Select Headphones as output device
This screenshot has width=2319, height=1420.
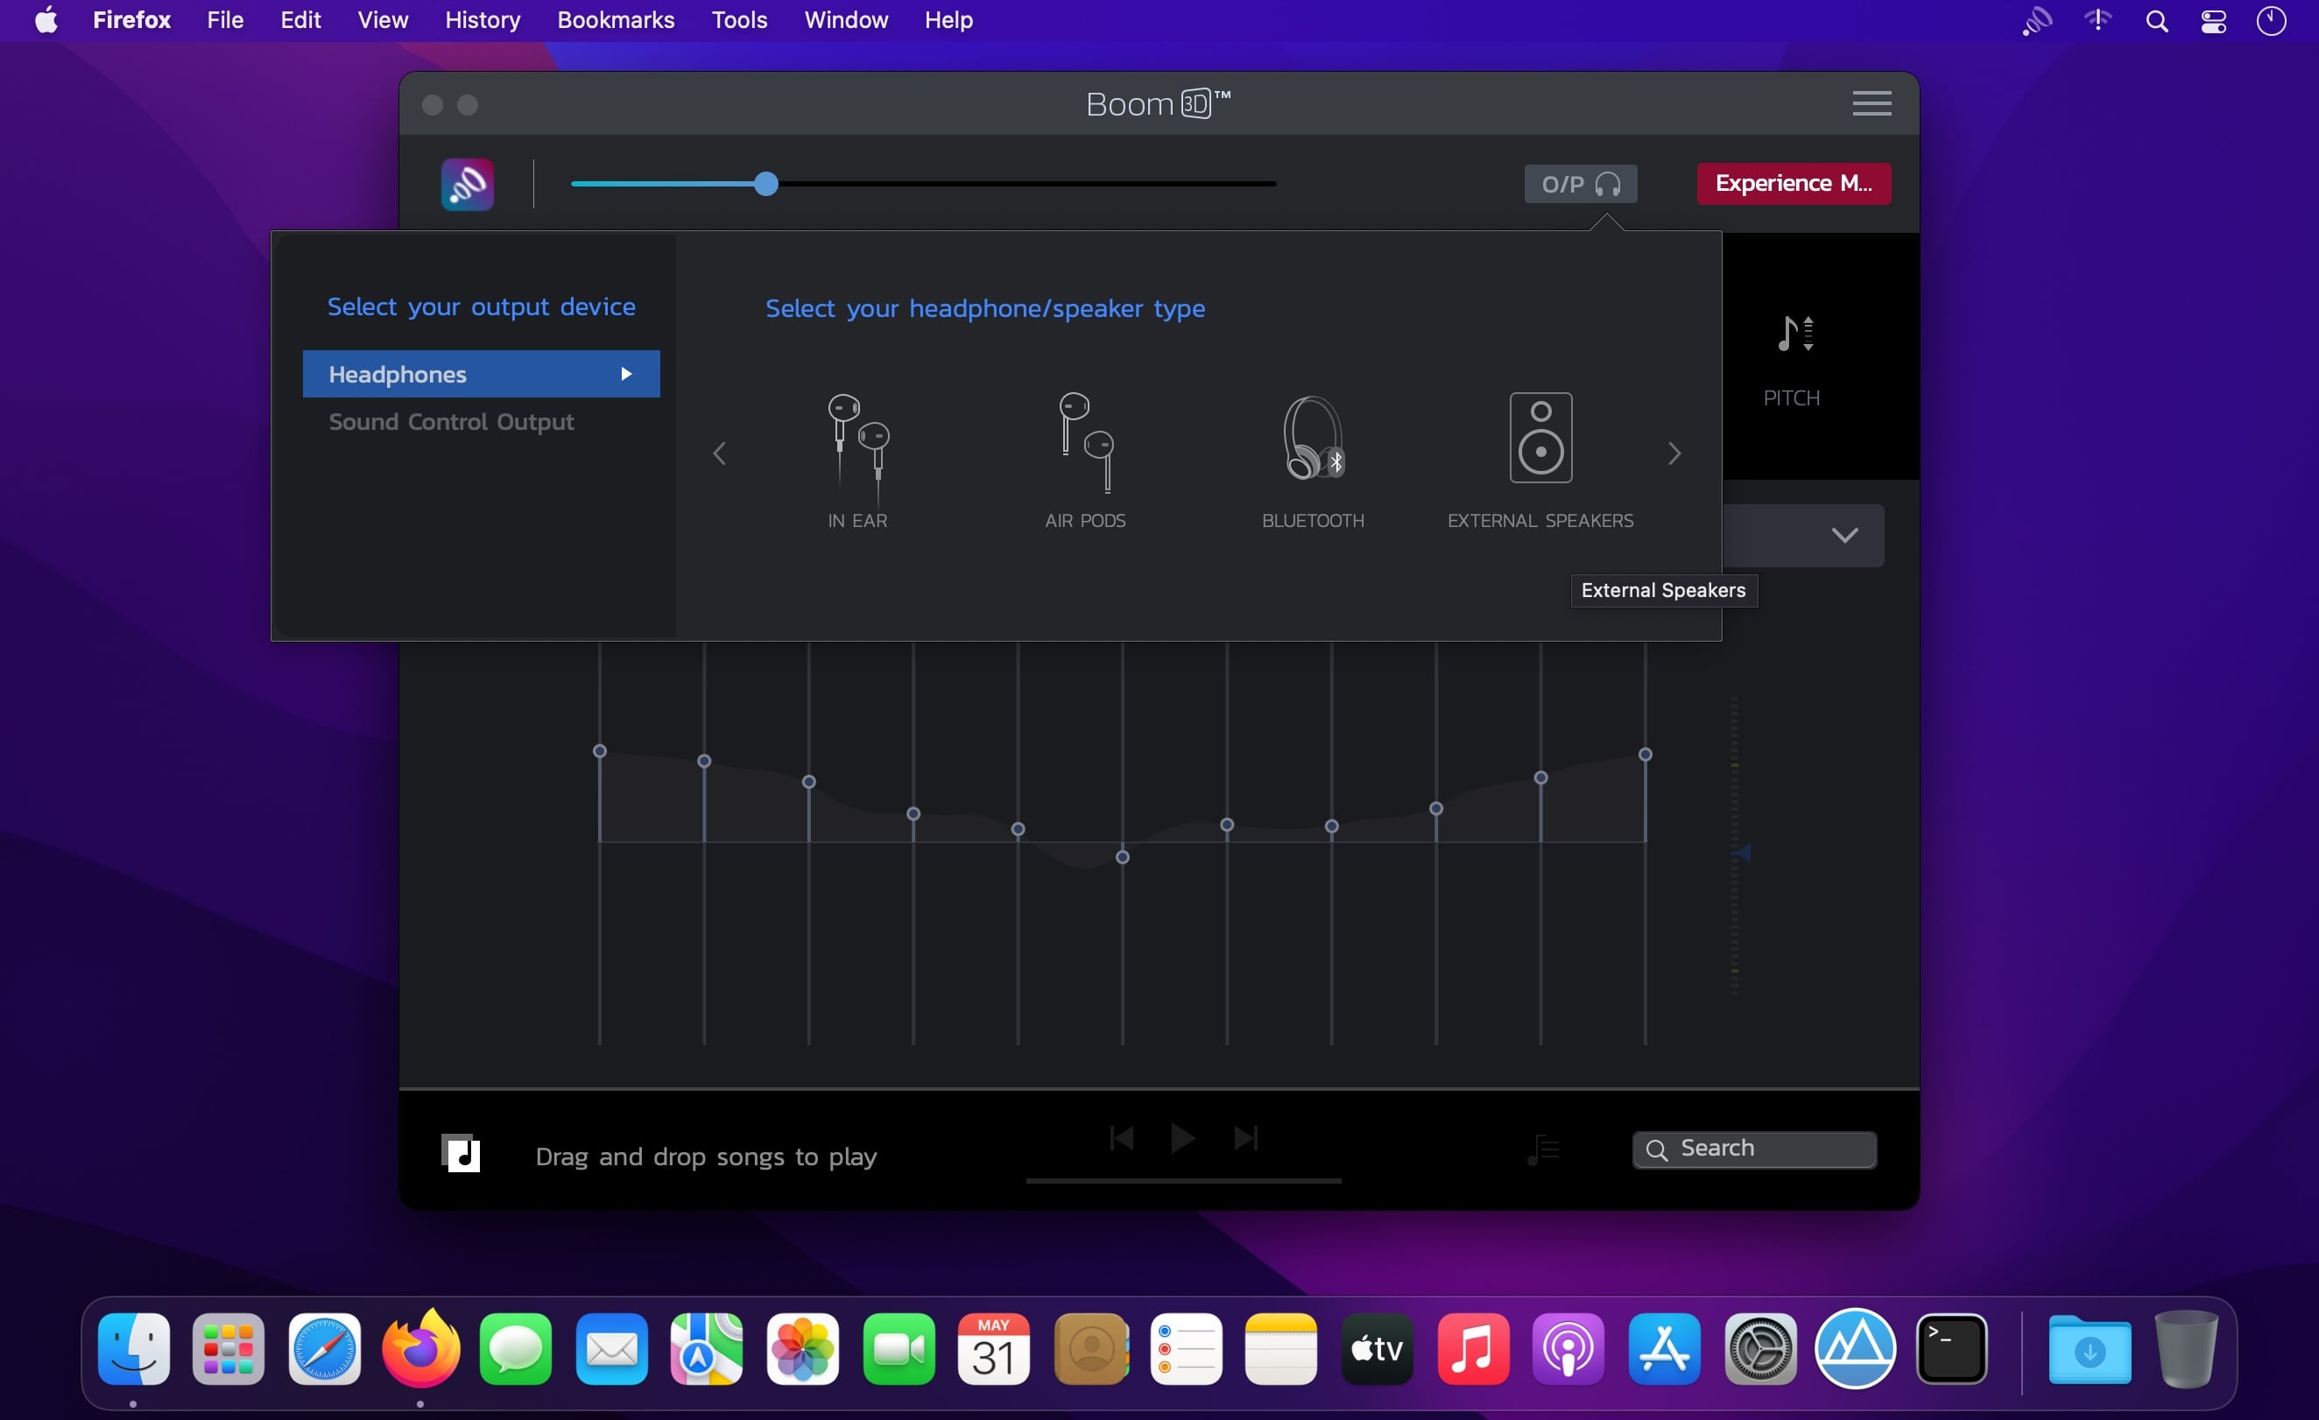coord(481,374)
